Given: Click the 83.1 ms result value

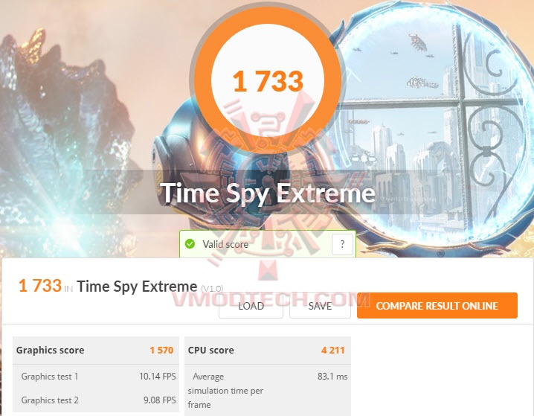Looking at the screenshot, I should tap(332, 376).
